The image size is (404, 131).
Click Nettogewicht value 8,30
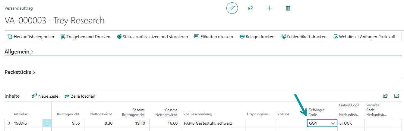point(100,123)
